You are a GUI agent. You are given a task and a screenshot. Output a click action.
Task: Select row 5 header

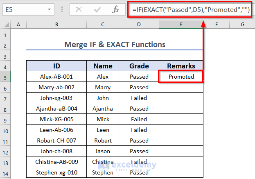tap(5, 77)
